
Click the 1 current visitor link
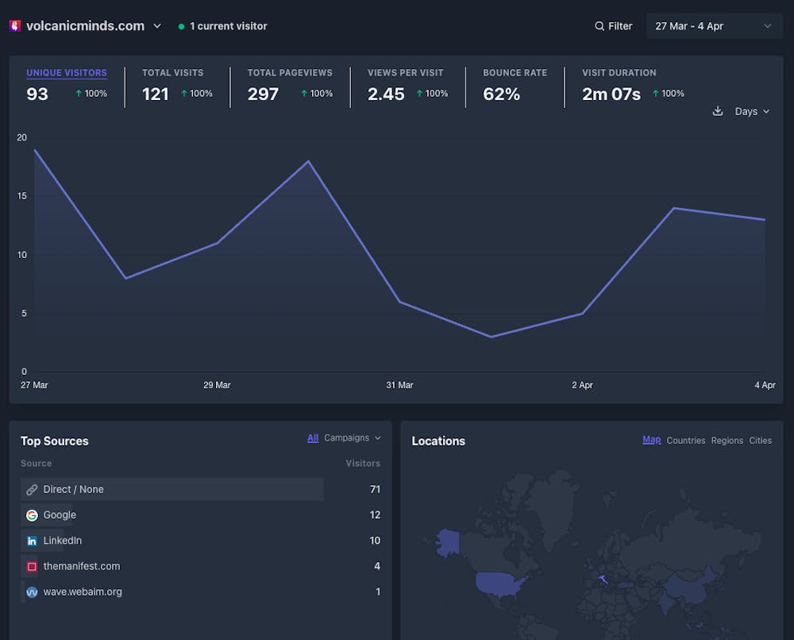228,26
